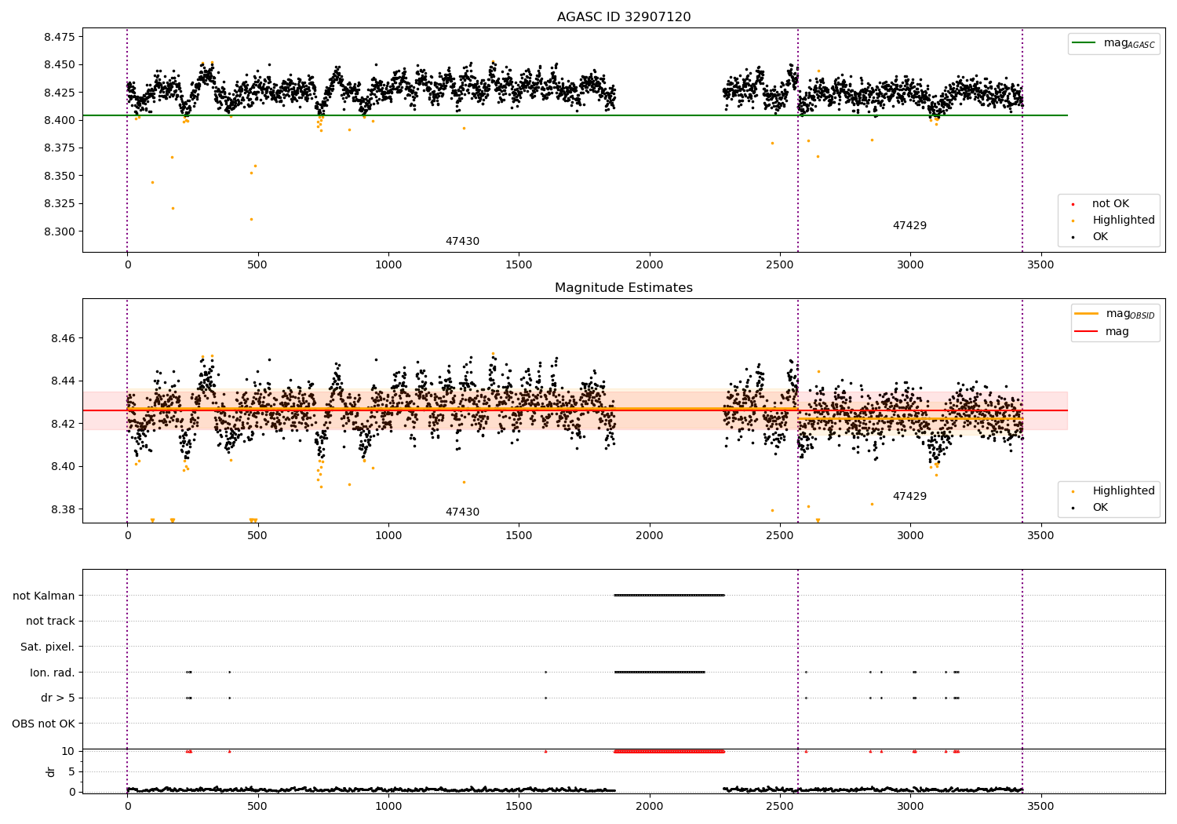This screenshot has height=824, width=1177.
Task: Click the 'not track' row label
Action: (50, 622)
